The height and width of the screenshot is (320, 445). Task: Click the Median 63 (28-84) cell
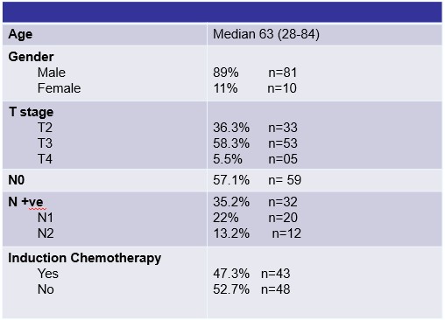pos(266,34)
